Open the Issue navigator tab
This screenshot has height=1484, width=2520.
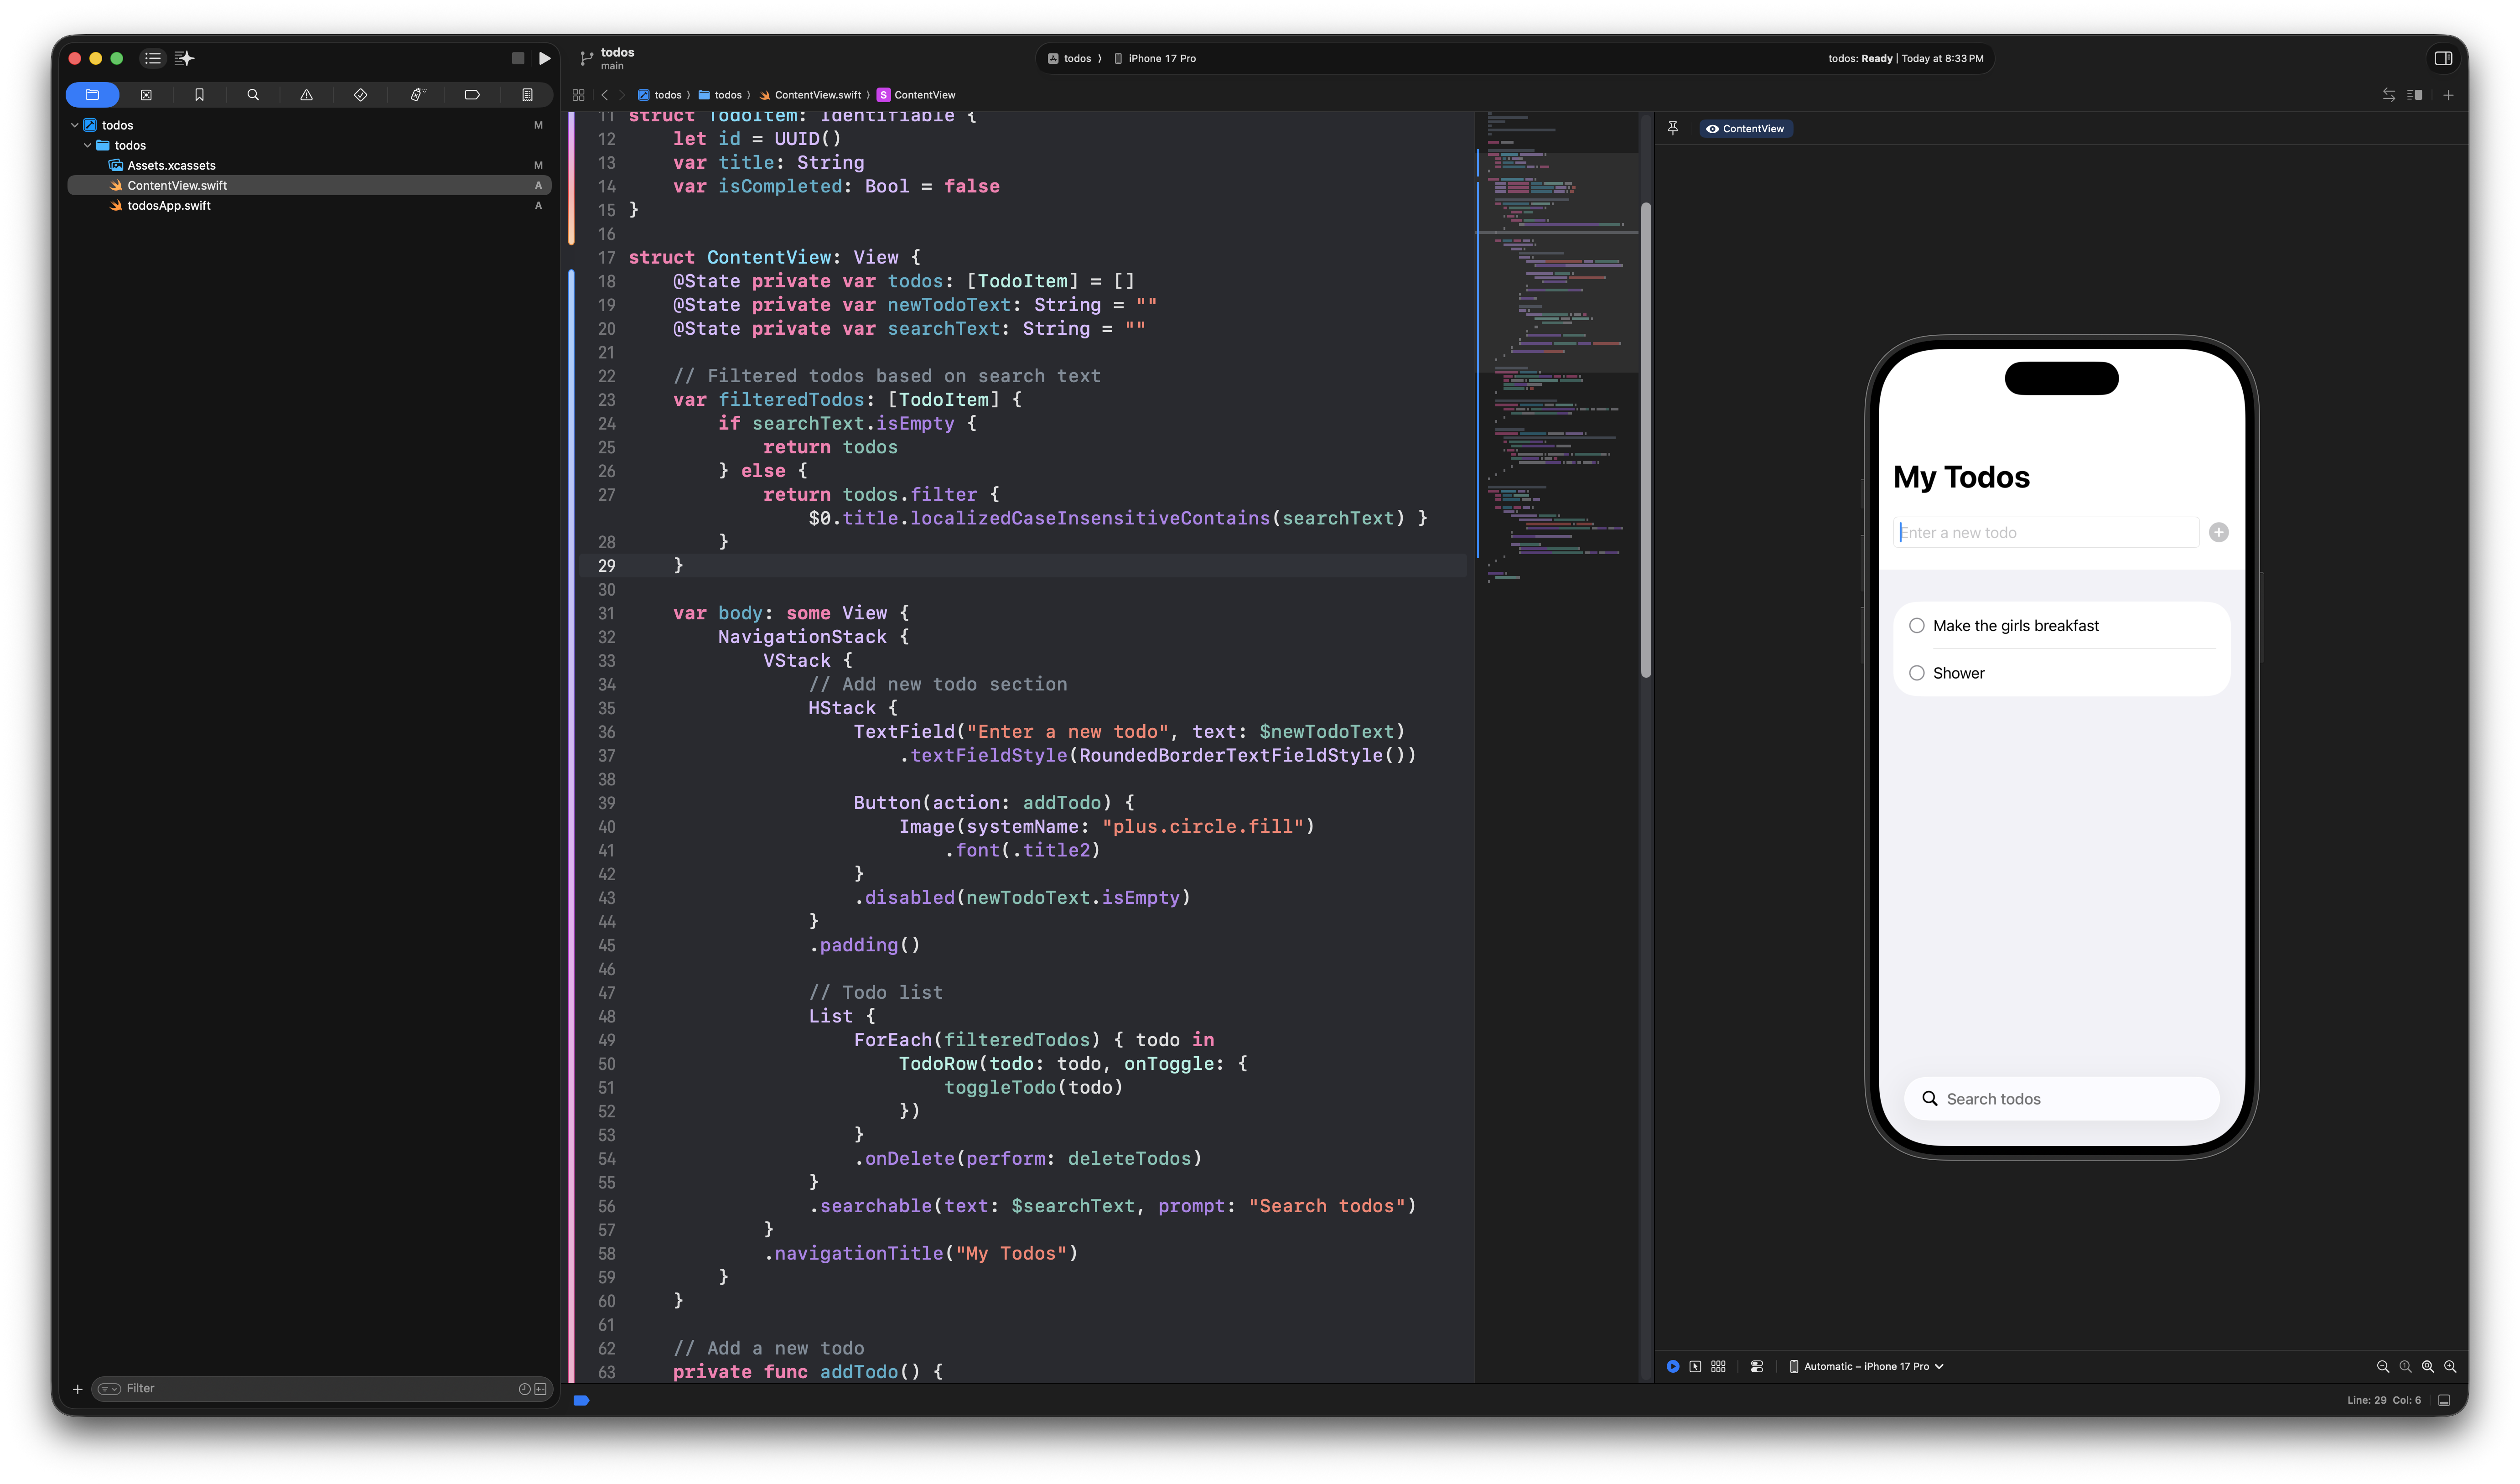coord(307,95)
